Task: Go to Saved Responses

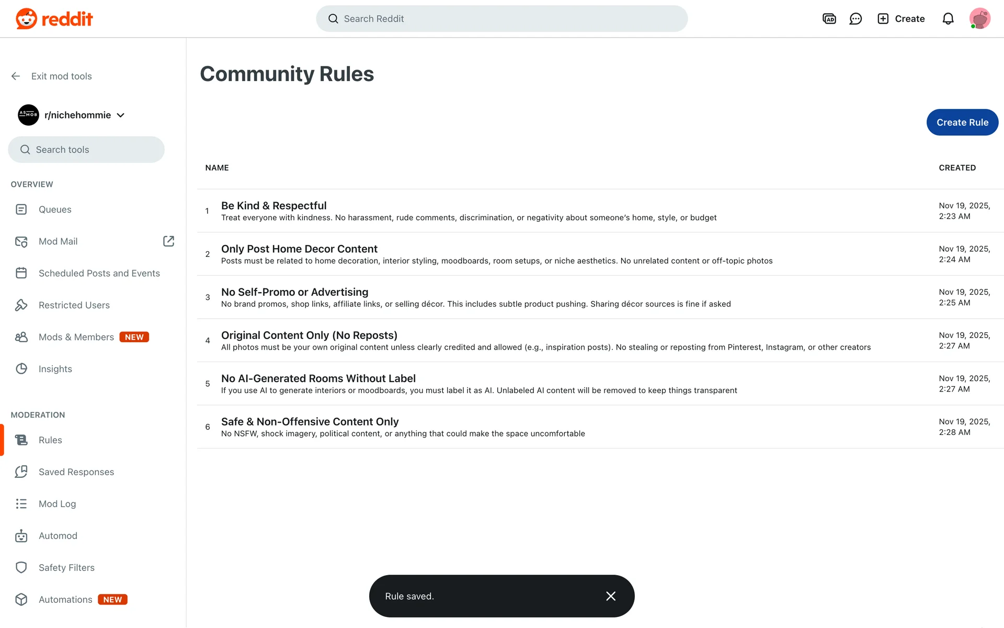Action: tap(76, 472)
